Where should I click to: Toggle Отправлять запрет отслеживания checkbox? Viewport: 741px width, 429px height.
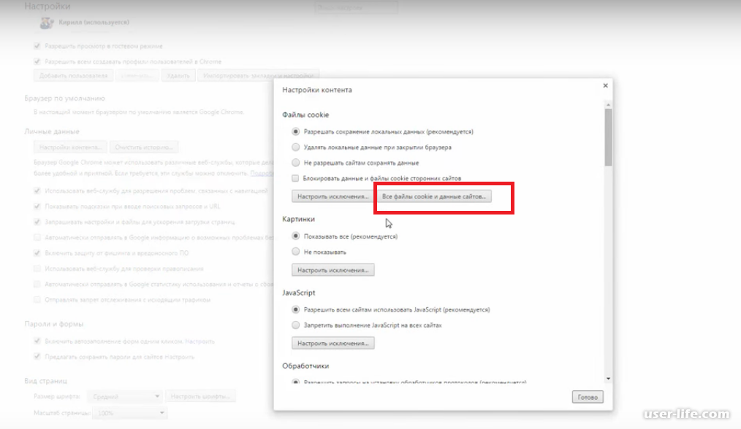(x=37, y=300)
